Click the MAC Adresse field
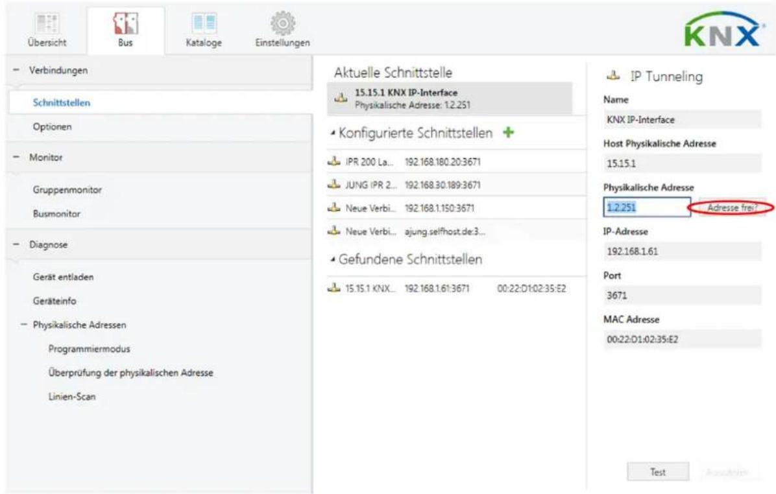The image size is (776, 494). pos(682,339)
